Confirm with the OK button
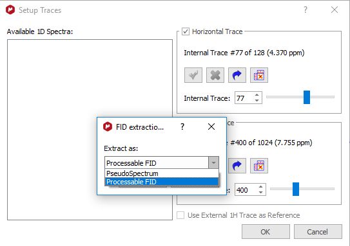 [x=266, y=232]
